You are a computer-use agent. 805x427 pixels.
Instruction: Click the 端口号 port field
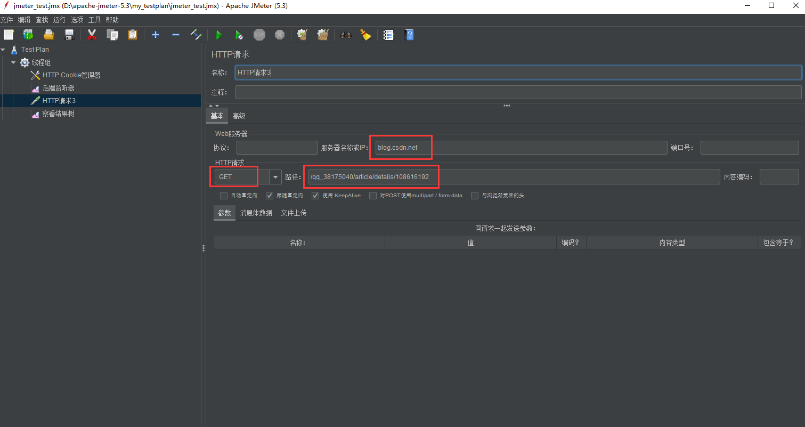tap(750, 148)
